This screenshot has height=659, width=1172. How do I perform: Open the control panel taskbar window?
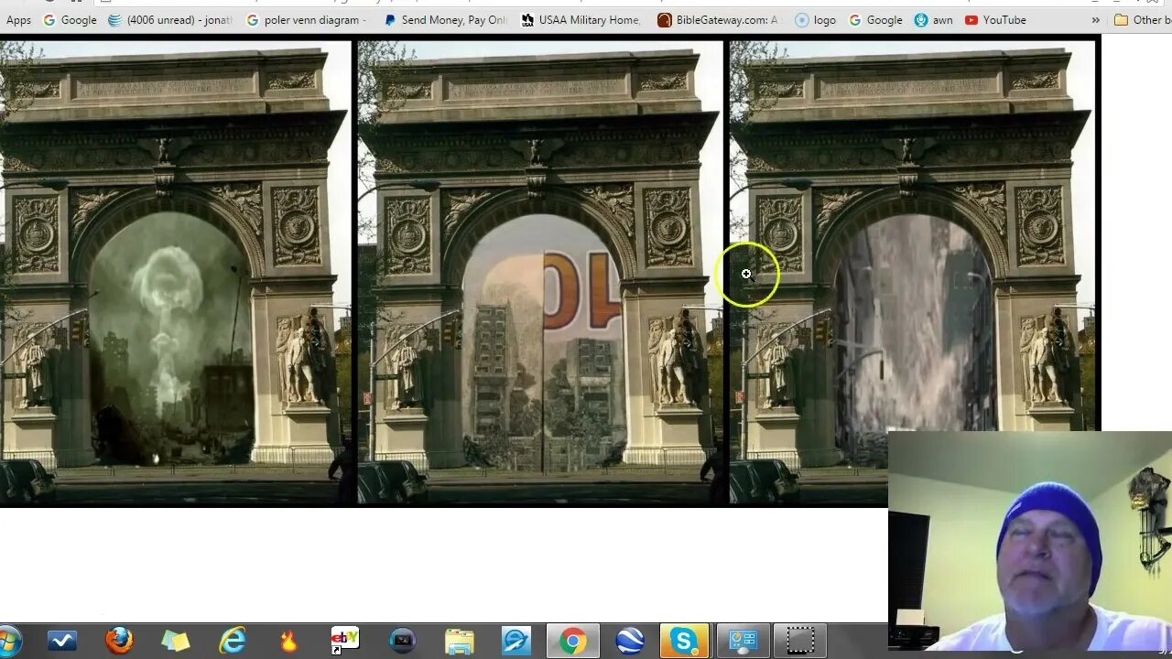click(743, 641)
